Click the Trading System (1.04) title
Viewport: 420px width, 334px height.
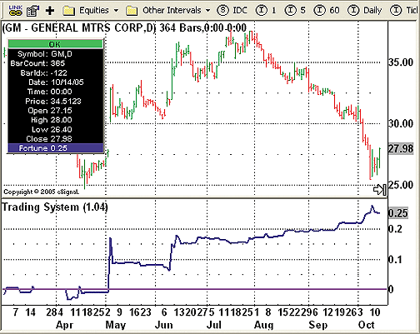(55, 207)
